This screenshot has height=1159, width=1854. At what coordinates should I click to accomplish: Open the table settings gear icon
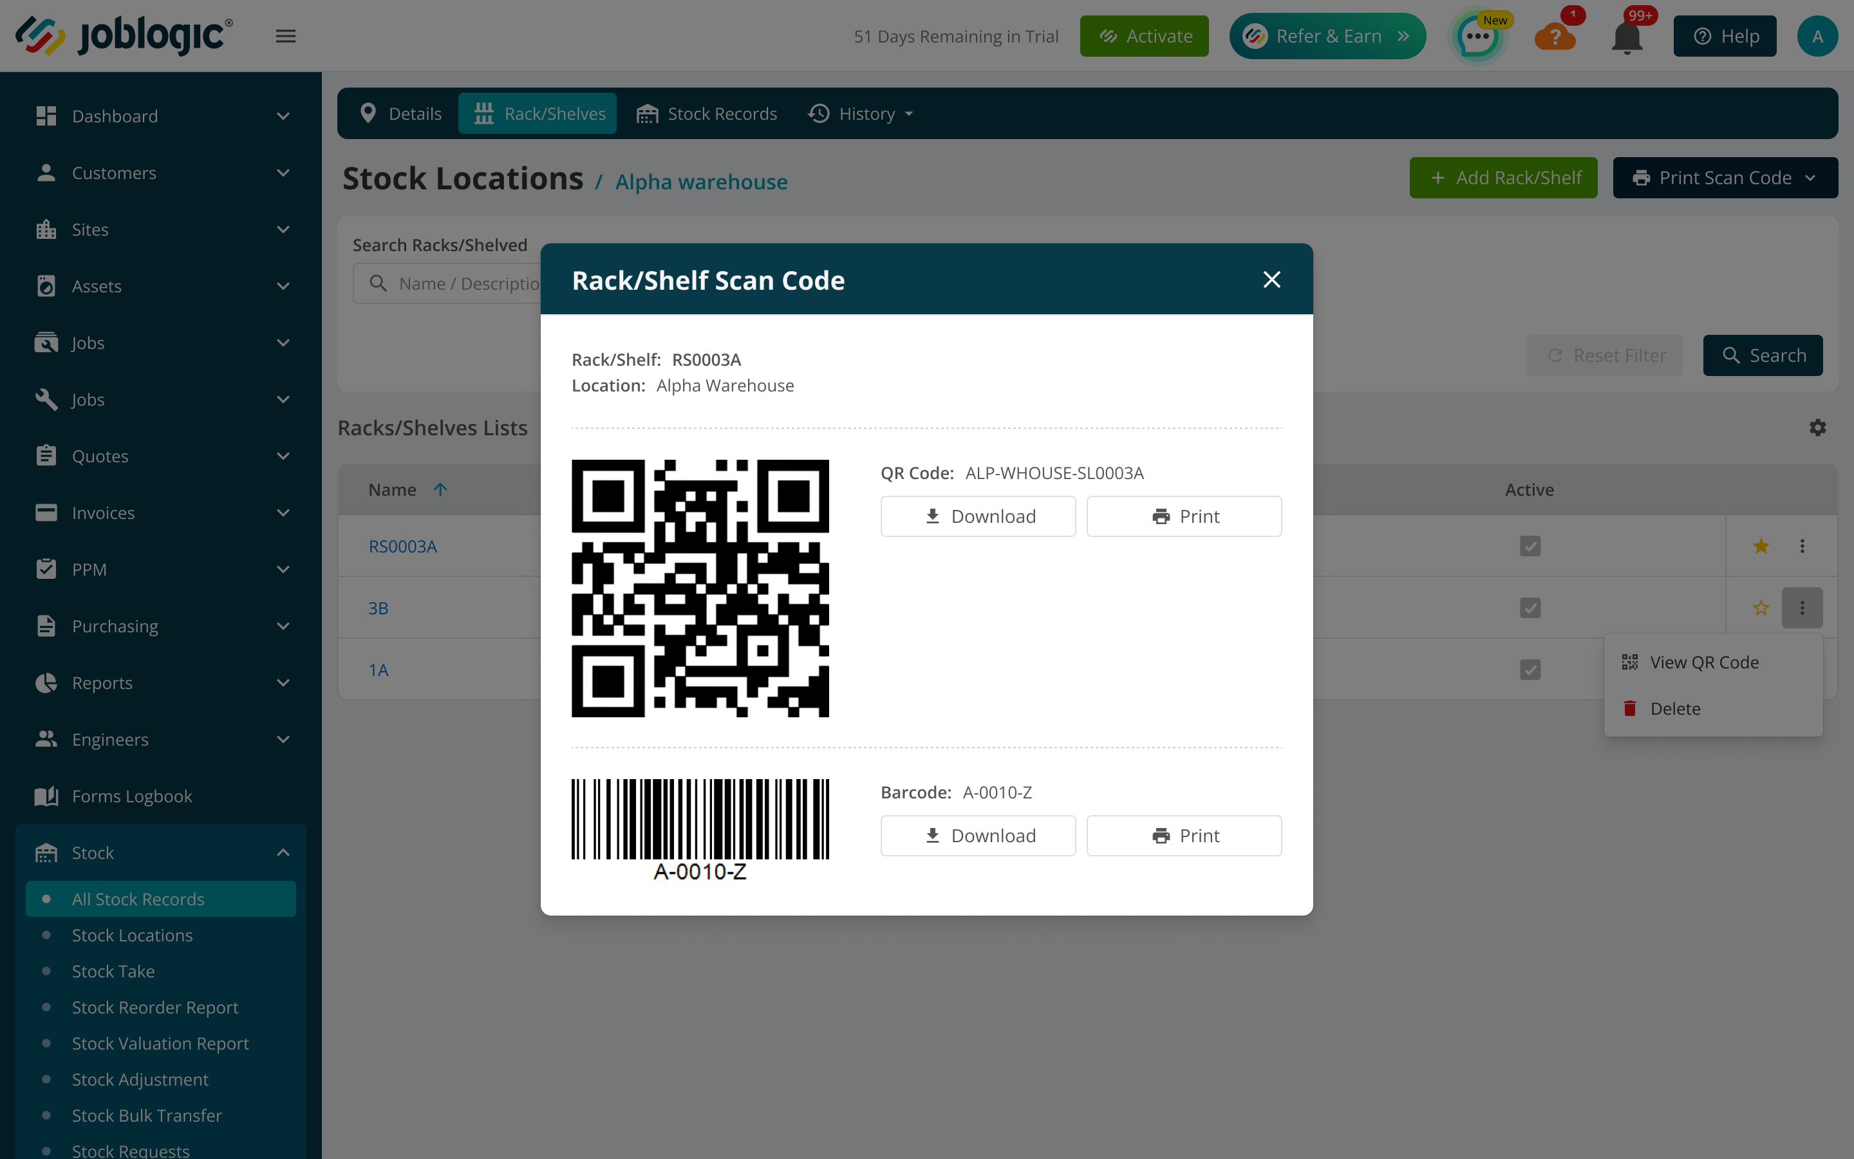click(1817, 428)
